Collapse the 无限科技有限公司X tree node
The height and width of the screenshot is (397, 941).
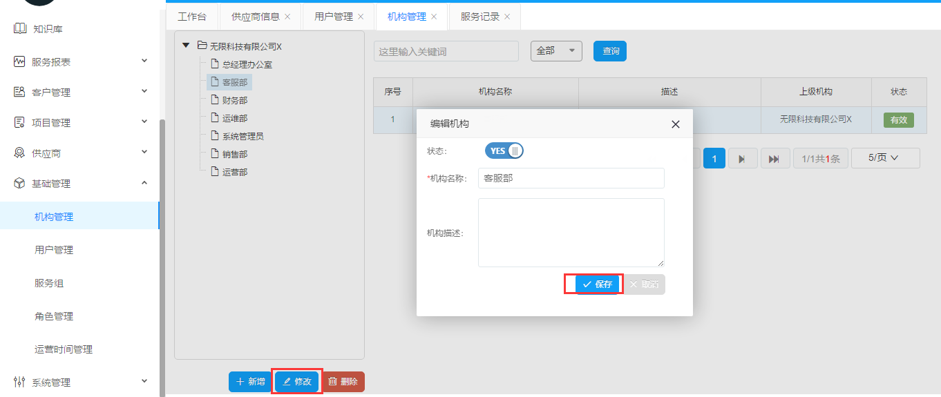pyautogui.click(x=186, y=46)
